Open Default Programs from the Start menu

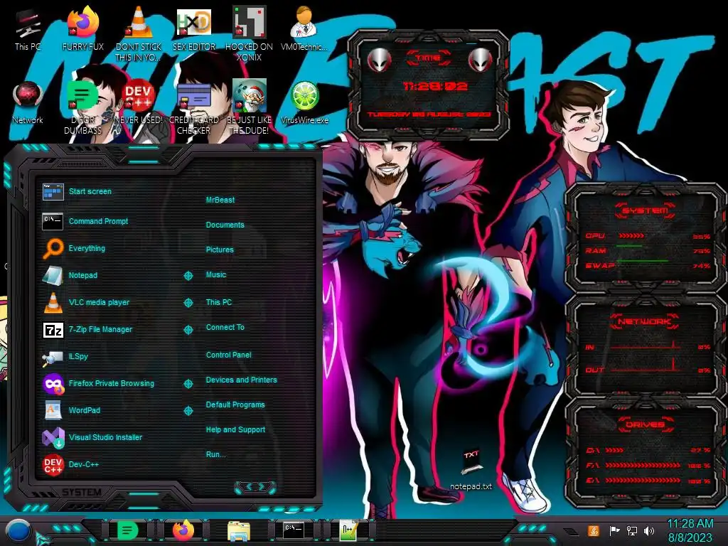click(235, 405)
